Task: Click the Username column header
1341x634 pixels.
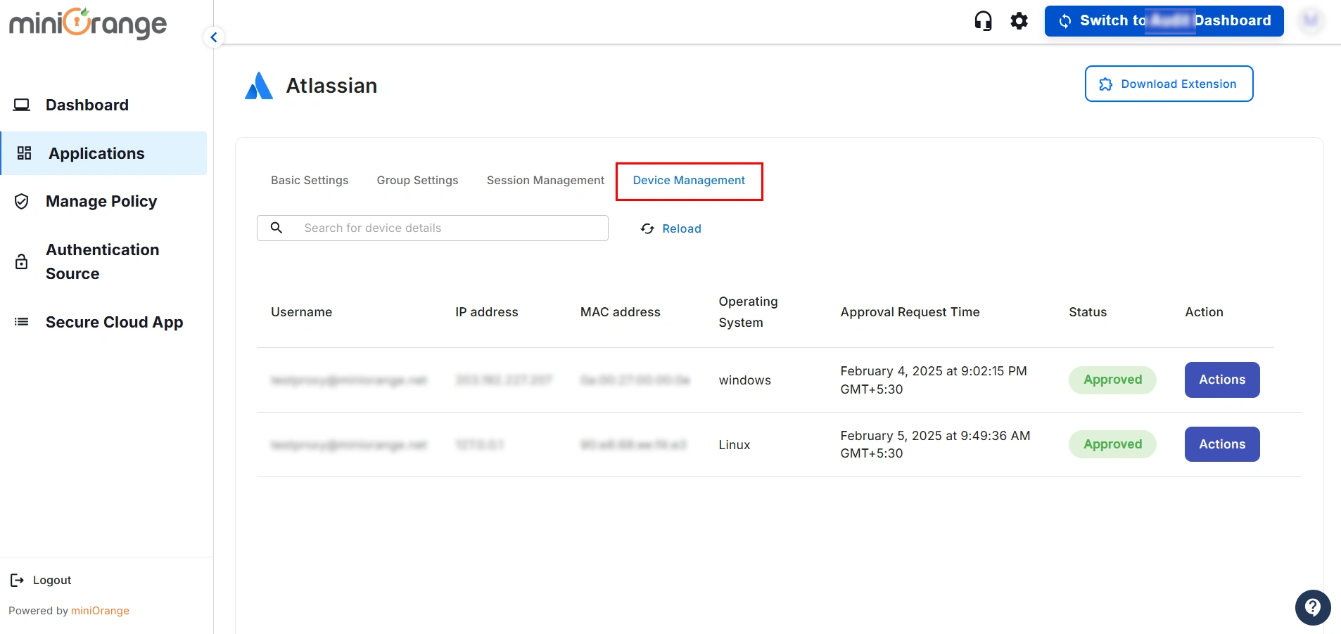Action: pos(301,312)
